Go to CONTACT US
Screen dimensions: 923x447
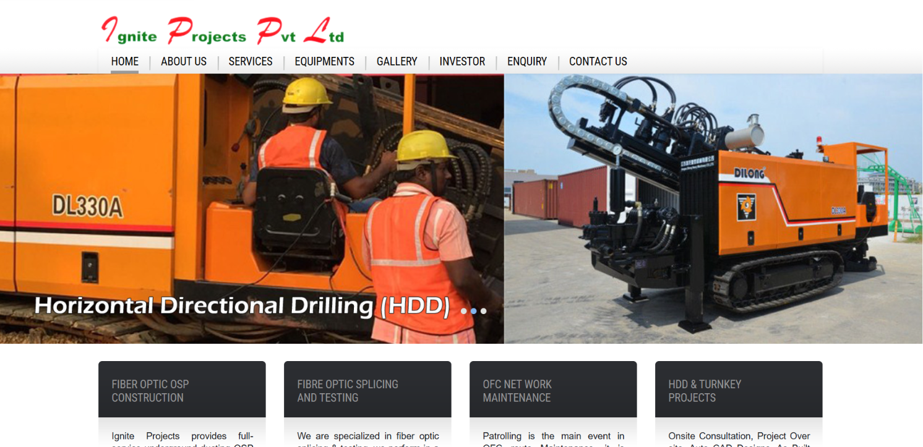pos(598,61)
